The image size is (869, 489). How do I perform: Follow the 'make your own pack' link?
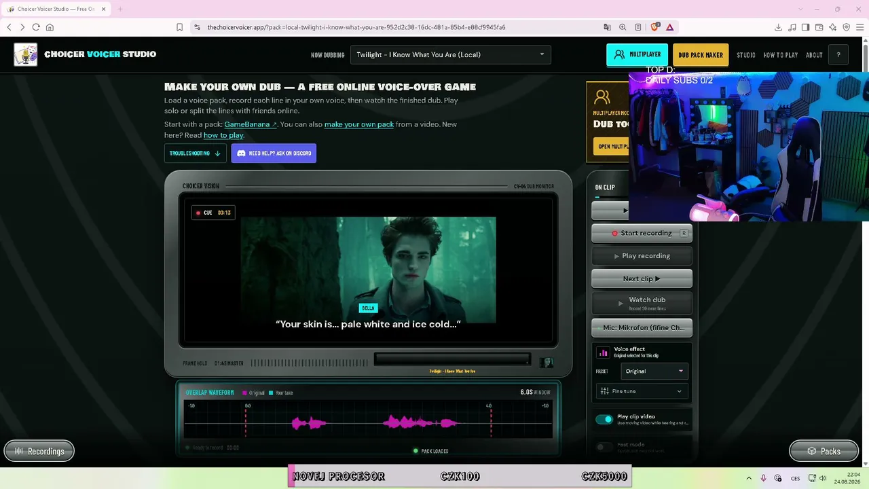pos(359,124)
